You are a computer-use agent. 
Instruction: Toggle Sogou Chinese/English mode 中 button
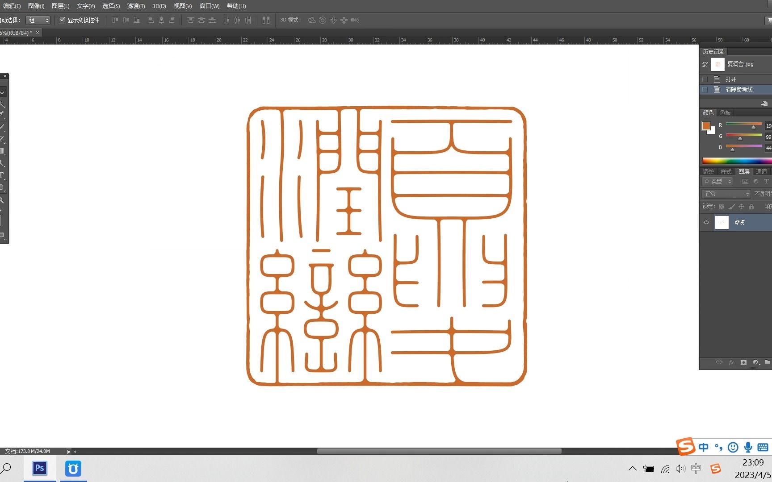pyautogui.click(x=704, y=447)
